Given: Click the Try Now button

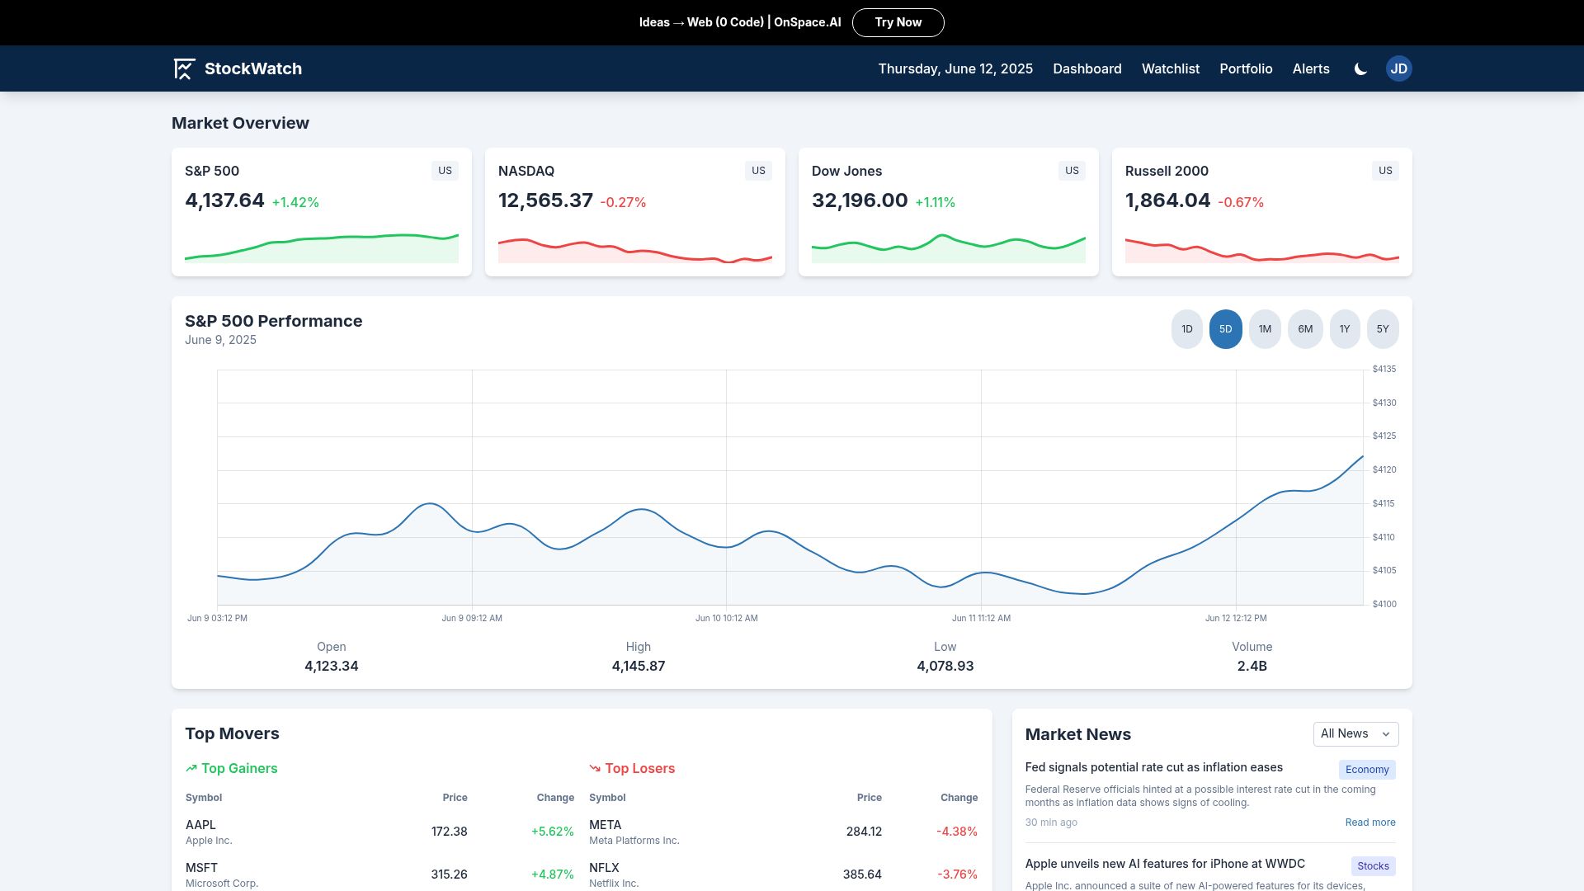Looking at the screenshot, I should [x=898, y=22].
